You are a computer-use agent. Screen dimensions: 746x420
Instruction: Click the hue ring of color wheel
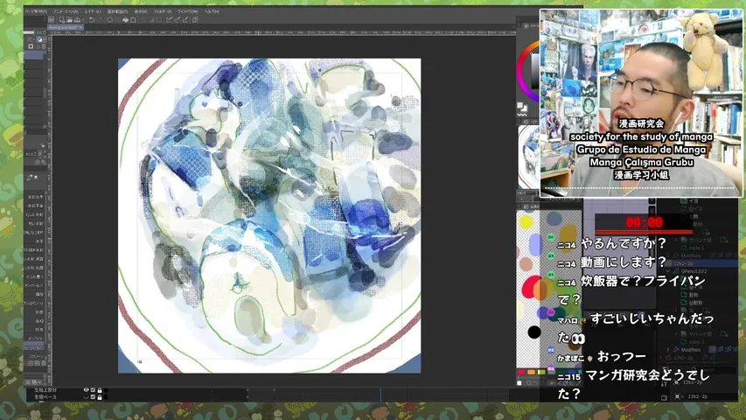point(522,71)
